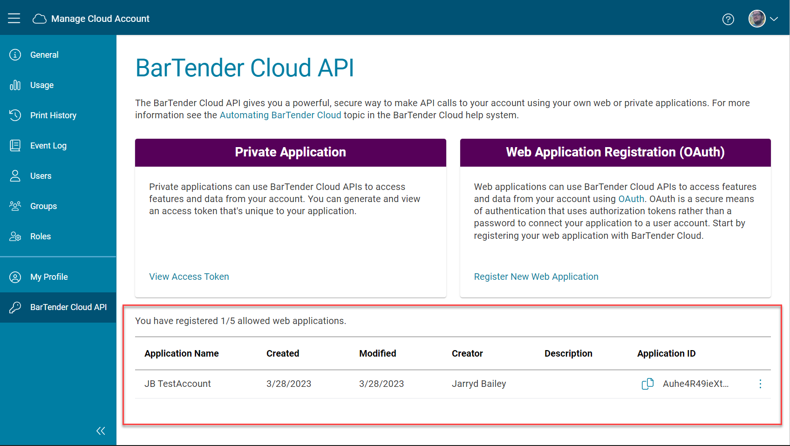This screenshot has height=446, width=790.
Task: Click the Groups people icon
Action: 15,206
